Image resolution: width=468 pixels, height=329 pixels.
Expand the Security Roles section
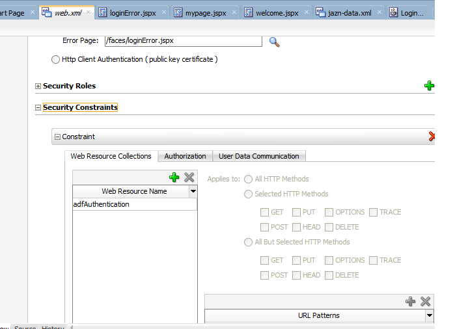(38, 86)
